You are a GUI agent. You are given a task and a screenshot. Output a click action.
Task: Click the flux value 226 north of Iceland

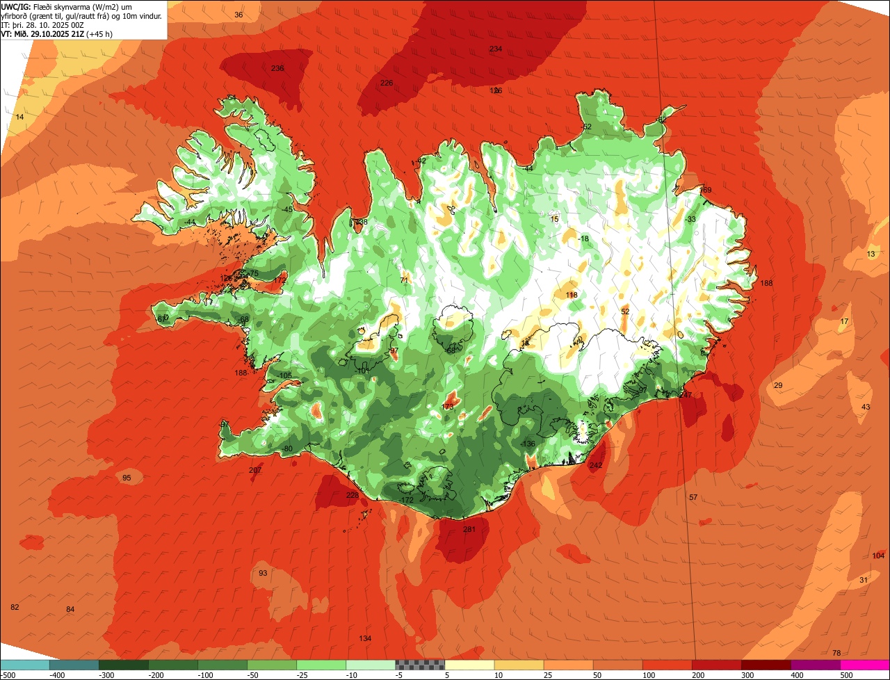tap(387, 83)
